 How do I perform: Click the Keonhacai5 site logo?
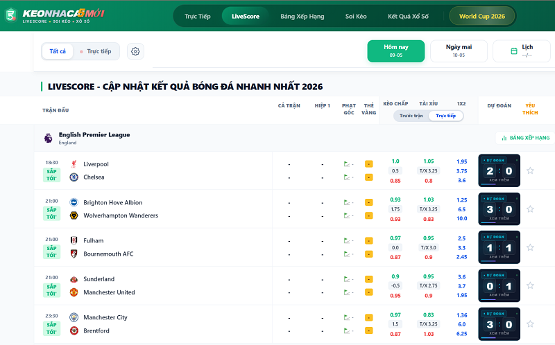[55, 15]
